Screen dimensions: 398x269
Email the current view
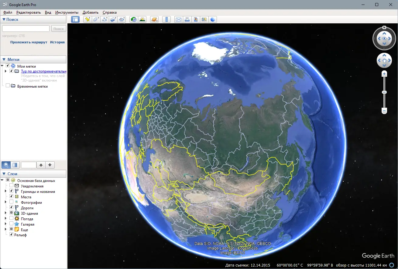coord(178,19)
